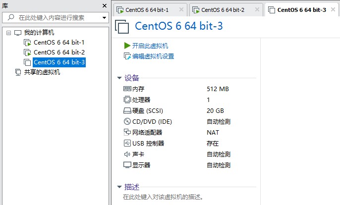This screenshot has height=205, width=340.
Task: Close the CentOS 6 64 bit-1 tab
Action: (181, 9)
